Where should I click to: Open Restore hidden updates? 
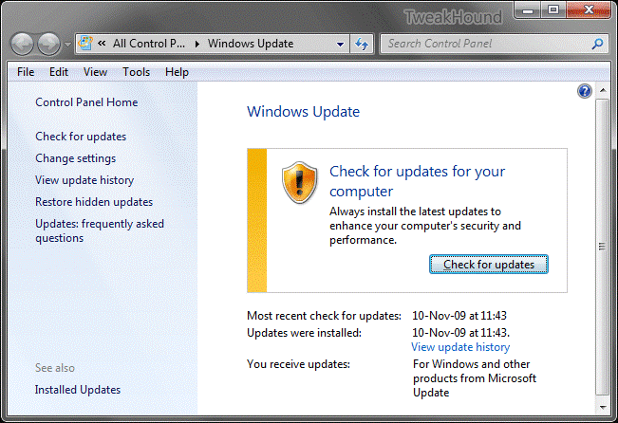94,202
